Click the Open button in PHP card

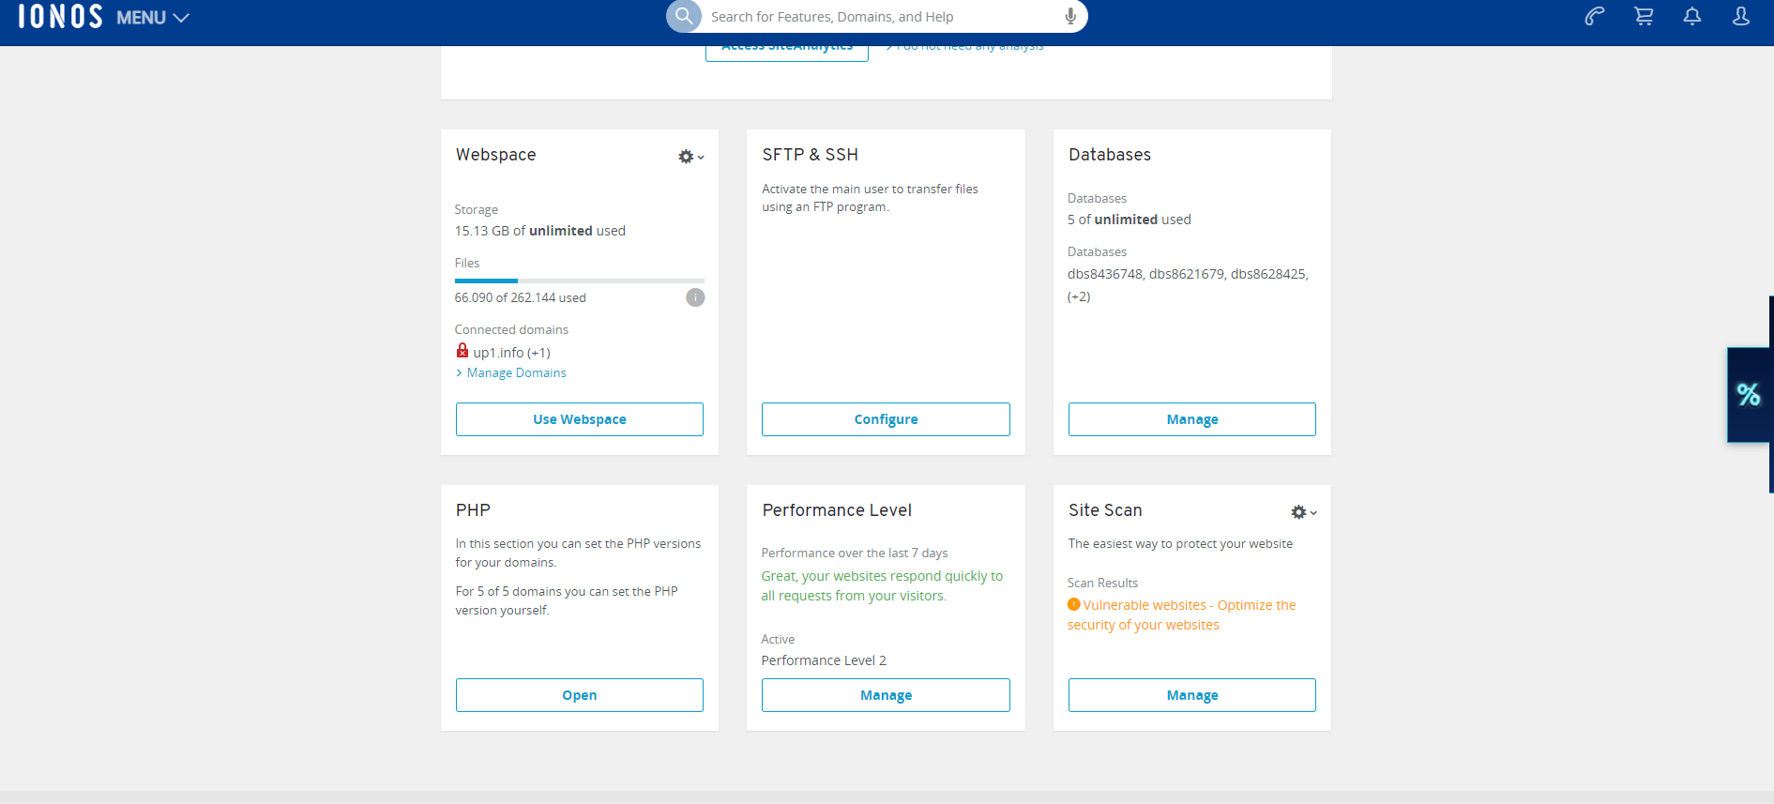(579, 695)
